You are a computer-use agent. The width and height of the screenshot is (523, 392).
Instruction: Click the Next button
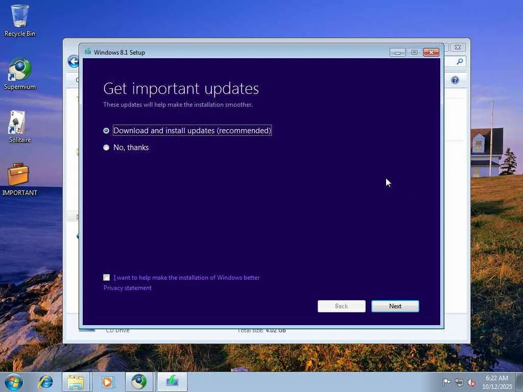(395, 306)
